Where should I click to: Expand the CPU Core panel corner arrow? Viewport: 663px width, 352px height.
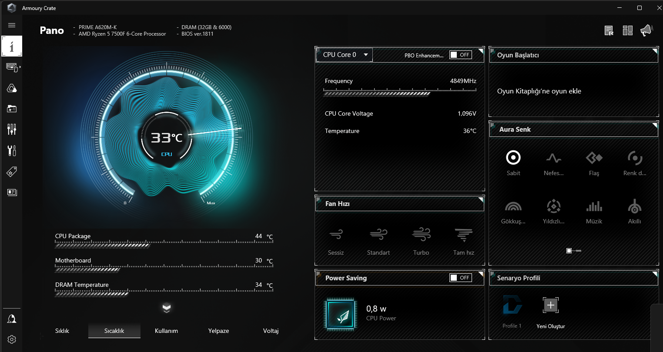(481, 51)
